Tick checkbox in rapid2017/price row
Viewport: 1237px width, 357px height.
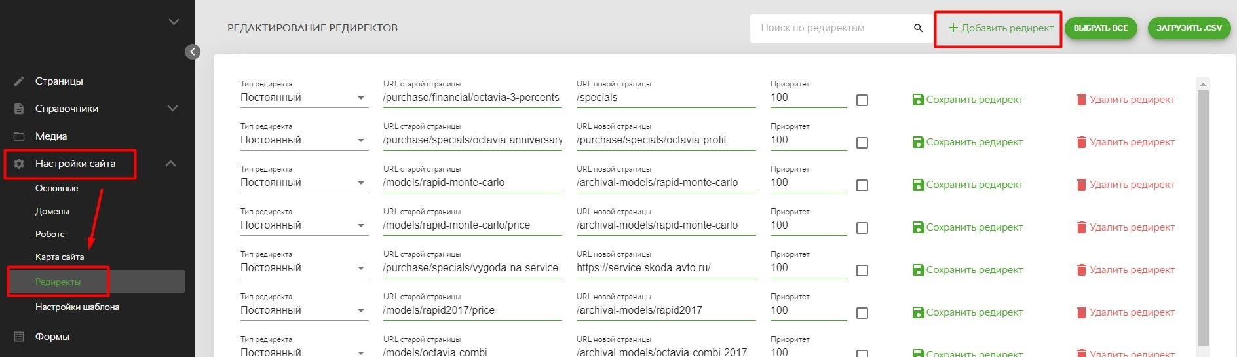click(862, 313)
